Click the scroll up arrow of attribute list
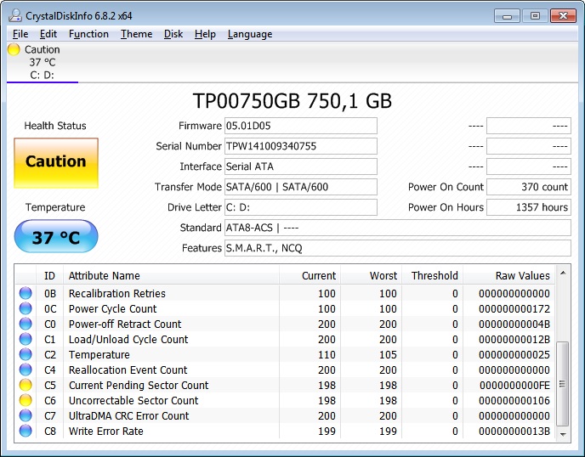The height and width of the screenshot is (457, 585). click(x=563, y=273)
